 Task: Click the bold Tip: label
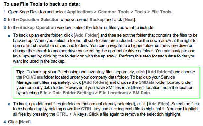(x=20, y=72)
